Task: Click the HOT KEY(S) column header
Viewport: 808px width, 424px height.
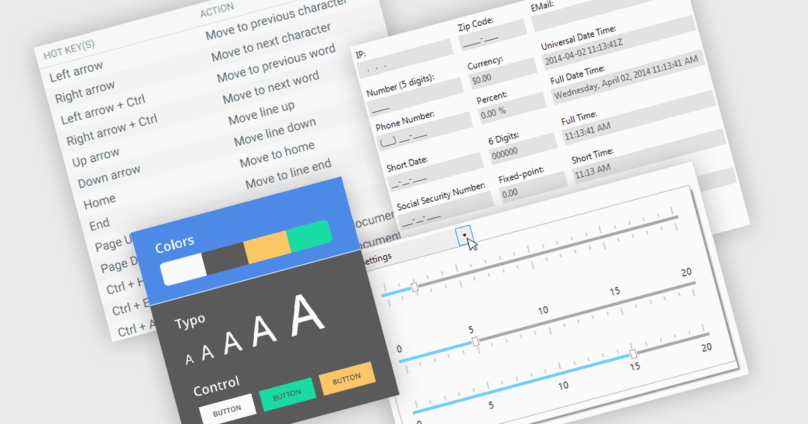Action: pyautogui.click(x=69, y=49)
